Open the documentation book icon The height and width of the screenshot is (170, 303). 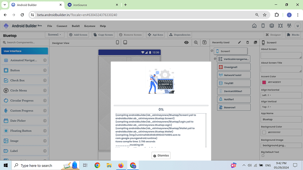272,26
